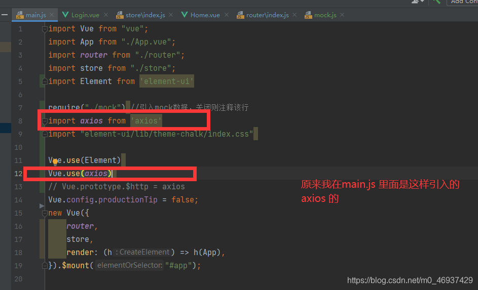This screenshot has height=290, width=478.
Task: Click line number 1 in the gutter
Action: pos(20,29)
